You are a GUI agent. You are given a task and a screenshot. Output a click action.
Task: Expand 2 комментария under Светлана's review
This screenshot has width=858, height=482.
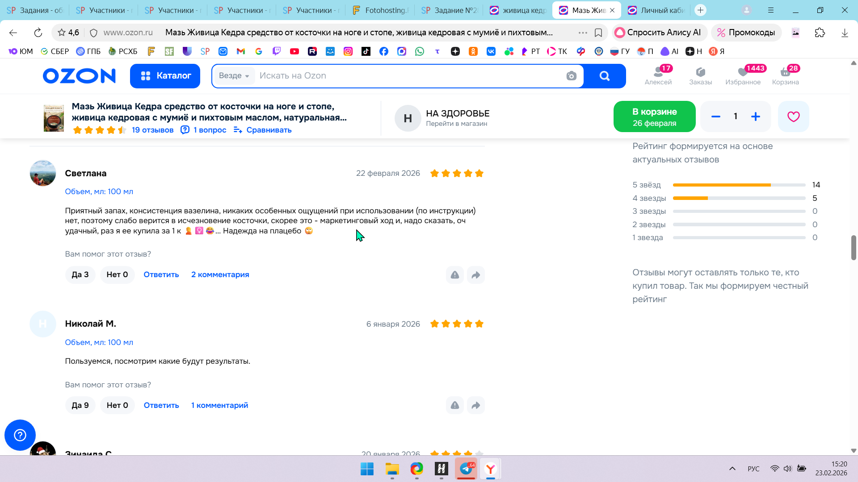220,274
